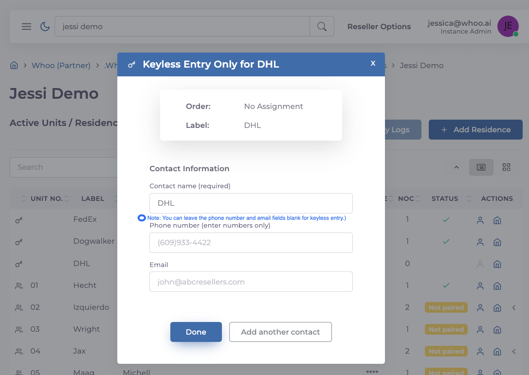Open residence home icon in Hecht row

[x=497, y=286]
